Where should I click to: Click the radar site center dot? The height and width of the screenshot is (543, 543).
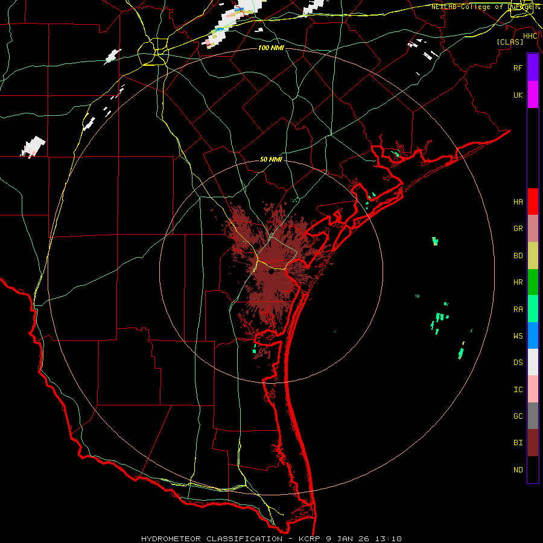(271, 272)
